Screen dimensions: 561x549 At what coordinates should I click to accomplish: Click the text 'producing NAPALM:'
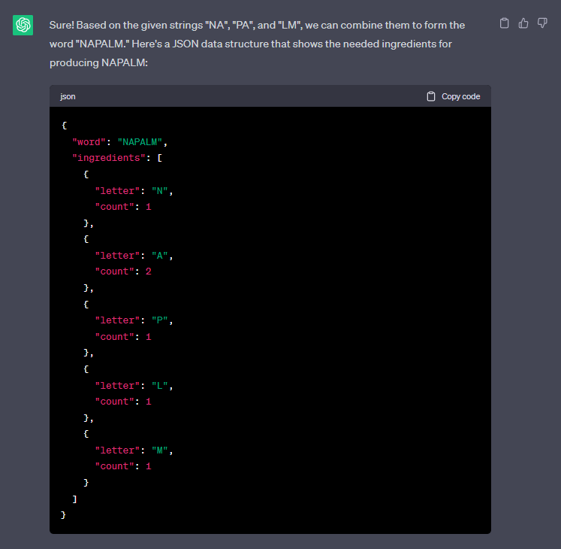click(x=98, y=62)
